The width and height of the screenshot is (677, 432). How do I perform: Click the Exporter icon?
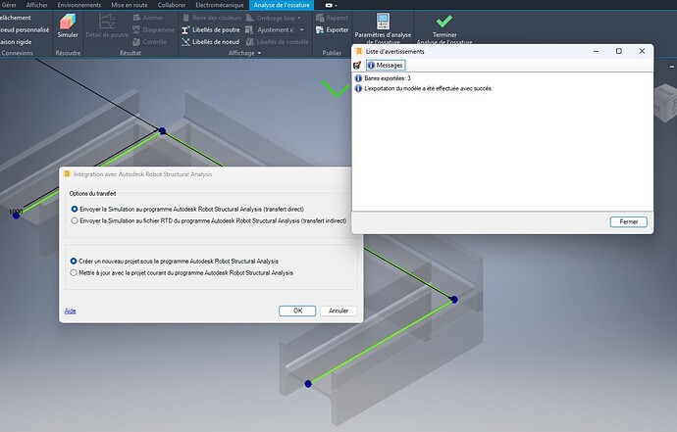320,29
